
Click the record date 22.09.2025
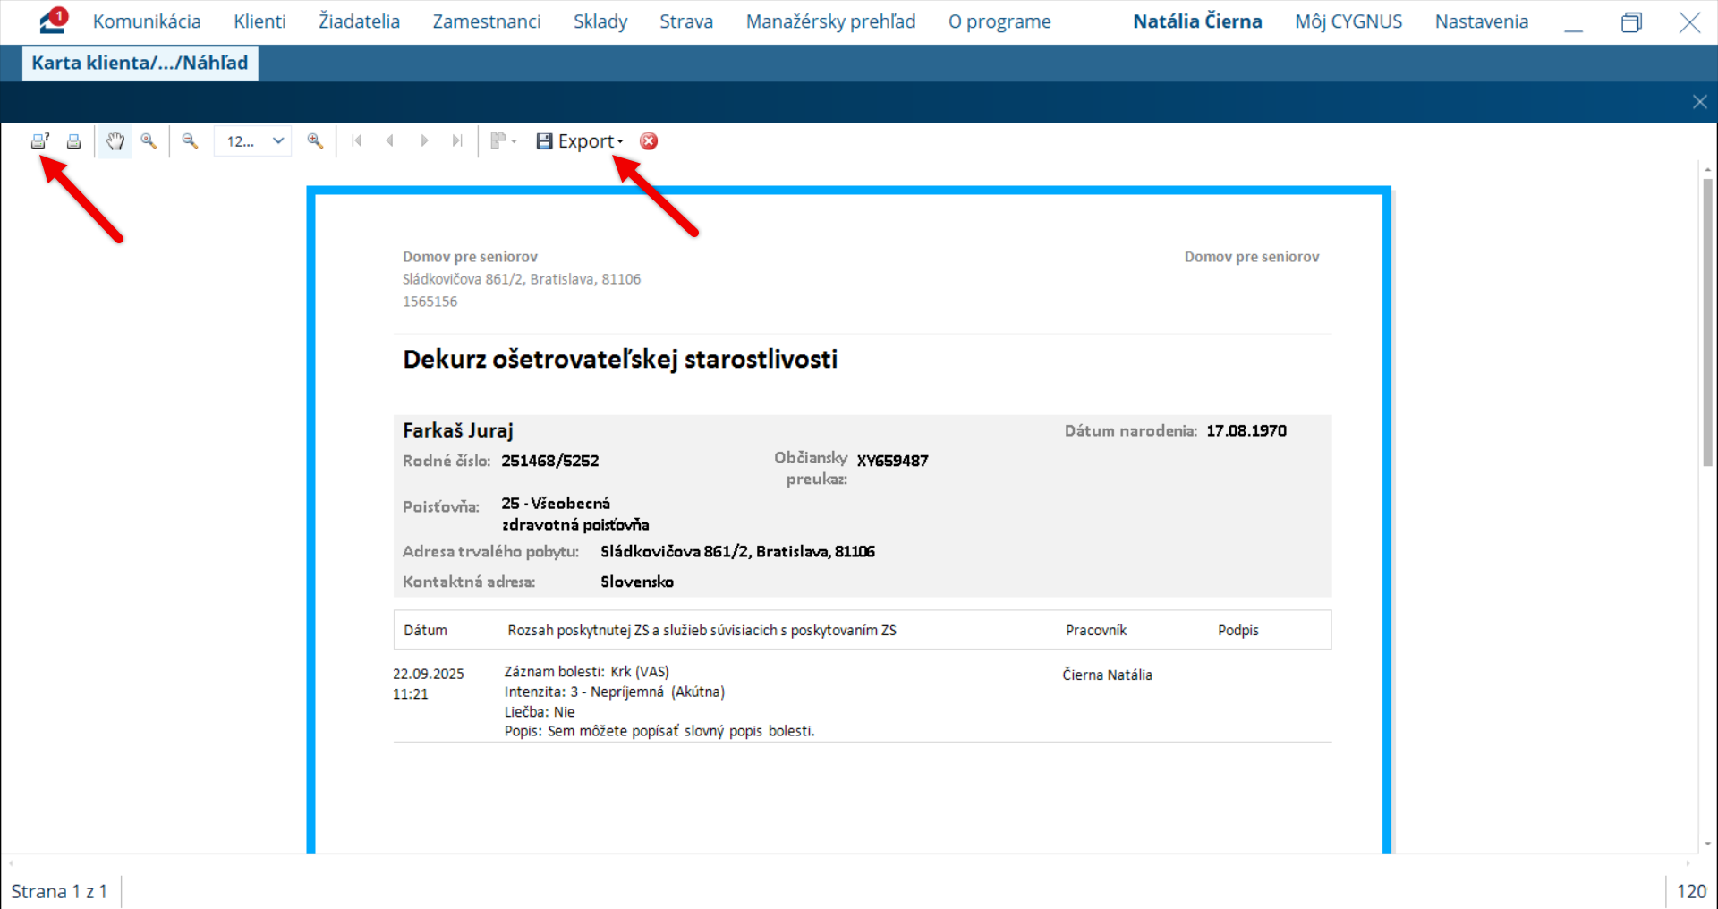(x=429, y=674)
